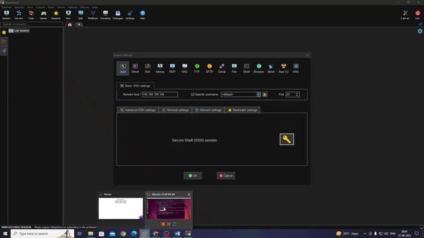Select the SFTP session type
Screen dimensions: 424x238
pyautogui.click(x=209, y=68)
